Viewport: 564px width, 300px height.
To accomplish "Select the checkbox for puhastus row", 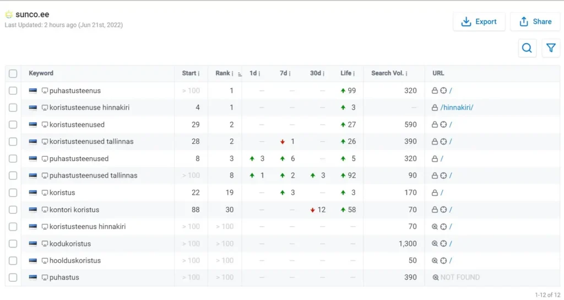I will click(13, 278).
